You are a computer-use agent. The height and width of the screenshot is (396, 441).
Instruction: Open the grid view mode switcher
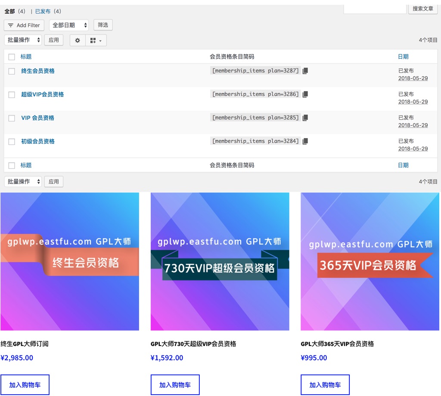[96, 41]
